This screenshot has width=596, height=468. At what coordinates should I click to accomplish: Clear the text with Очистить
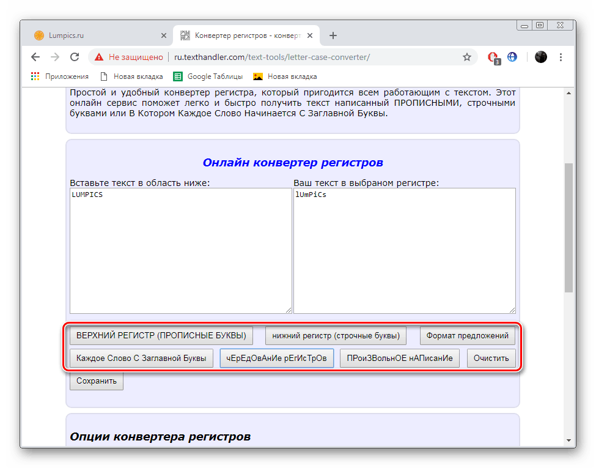(x=491, y=358)
